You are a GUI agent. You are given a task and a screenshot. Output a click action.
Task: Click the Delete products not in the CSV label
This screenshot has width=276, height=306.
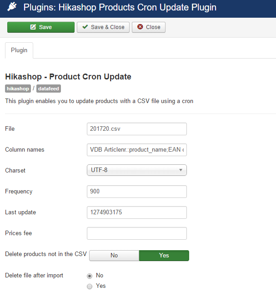coord(46,254)
